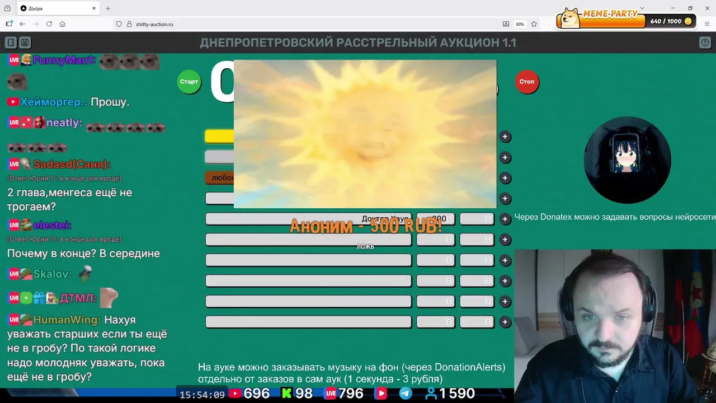
Task: Adjust Доктор Хаус amount spinner showing 200
Action: pyautogui.click(x=436, y=219)
